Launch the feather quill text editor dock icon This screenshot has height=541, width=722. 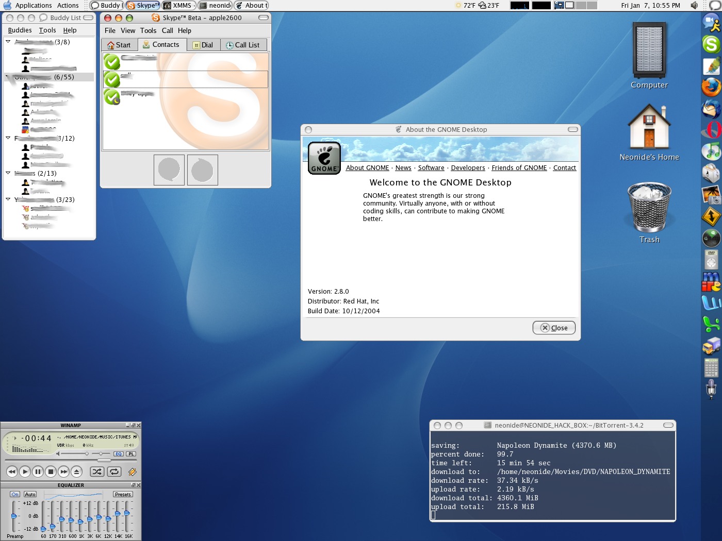click(x=711, y=66)
